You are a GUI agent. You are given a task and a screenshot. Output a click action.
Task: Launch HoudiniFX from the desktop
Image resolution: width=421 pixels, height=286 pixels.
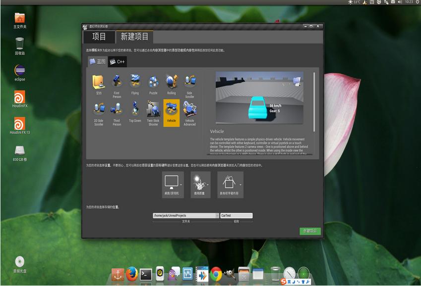[20, 99]
